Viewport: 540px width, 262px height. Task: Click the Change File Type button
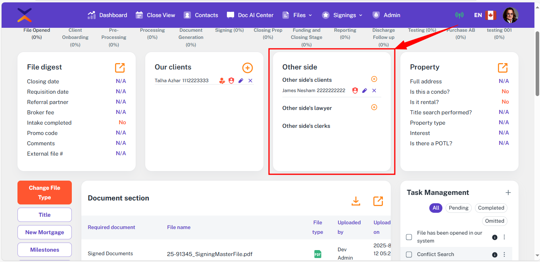44,193
